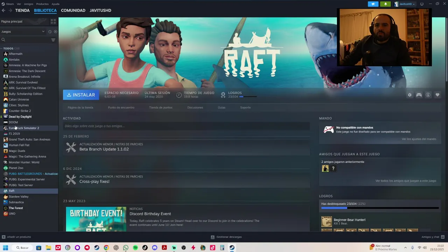Screen dimensions: 448x252
Task: Open Página de la tienda link
Action: click(80, 107)
